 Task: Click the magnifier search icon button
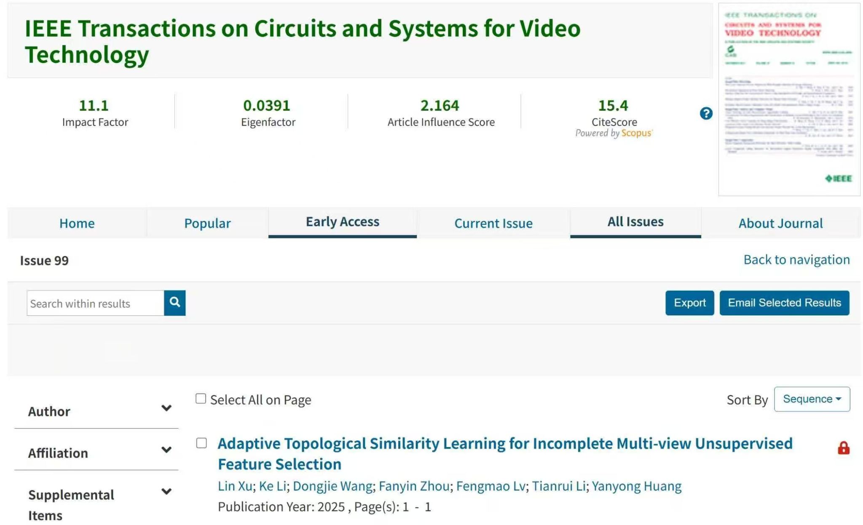tap(174, 302)
